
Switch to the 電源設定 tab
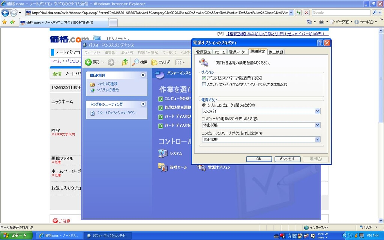pyautogui.click(x=204, y=52)
